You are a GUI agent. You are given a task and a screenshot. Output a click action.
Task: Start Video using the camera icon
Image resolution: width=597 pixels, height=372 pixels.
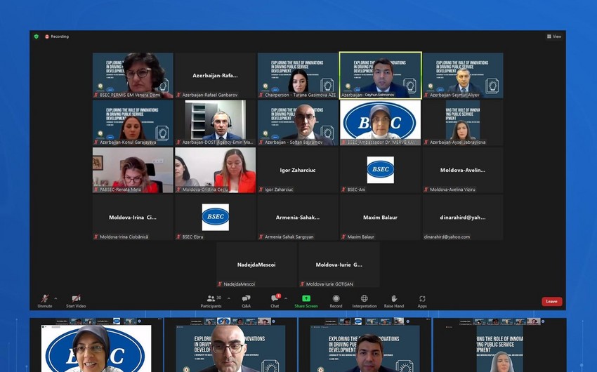point(76,299)
